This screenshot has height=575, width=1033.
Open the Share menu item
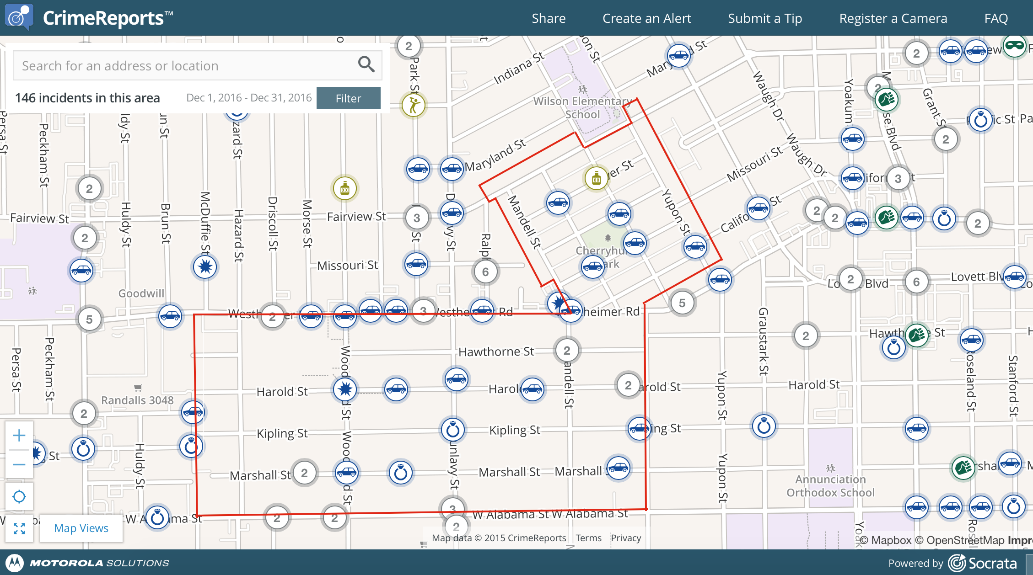pyautogui.click(x=549, y=18)
